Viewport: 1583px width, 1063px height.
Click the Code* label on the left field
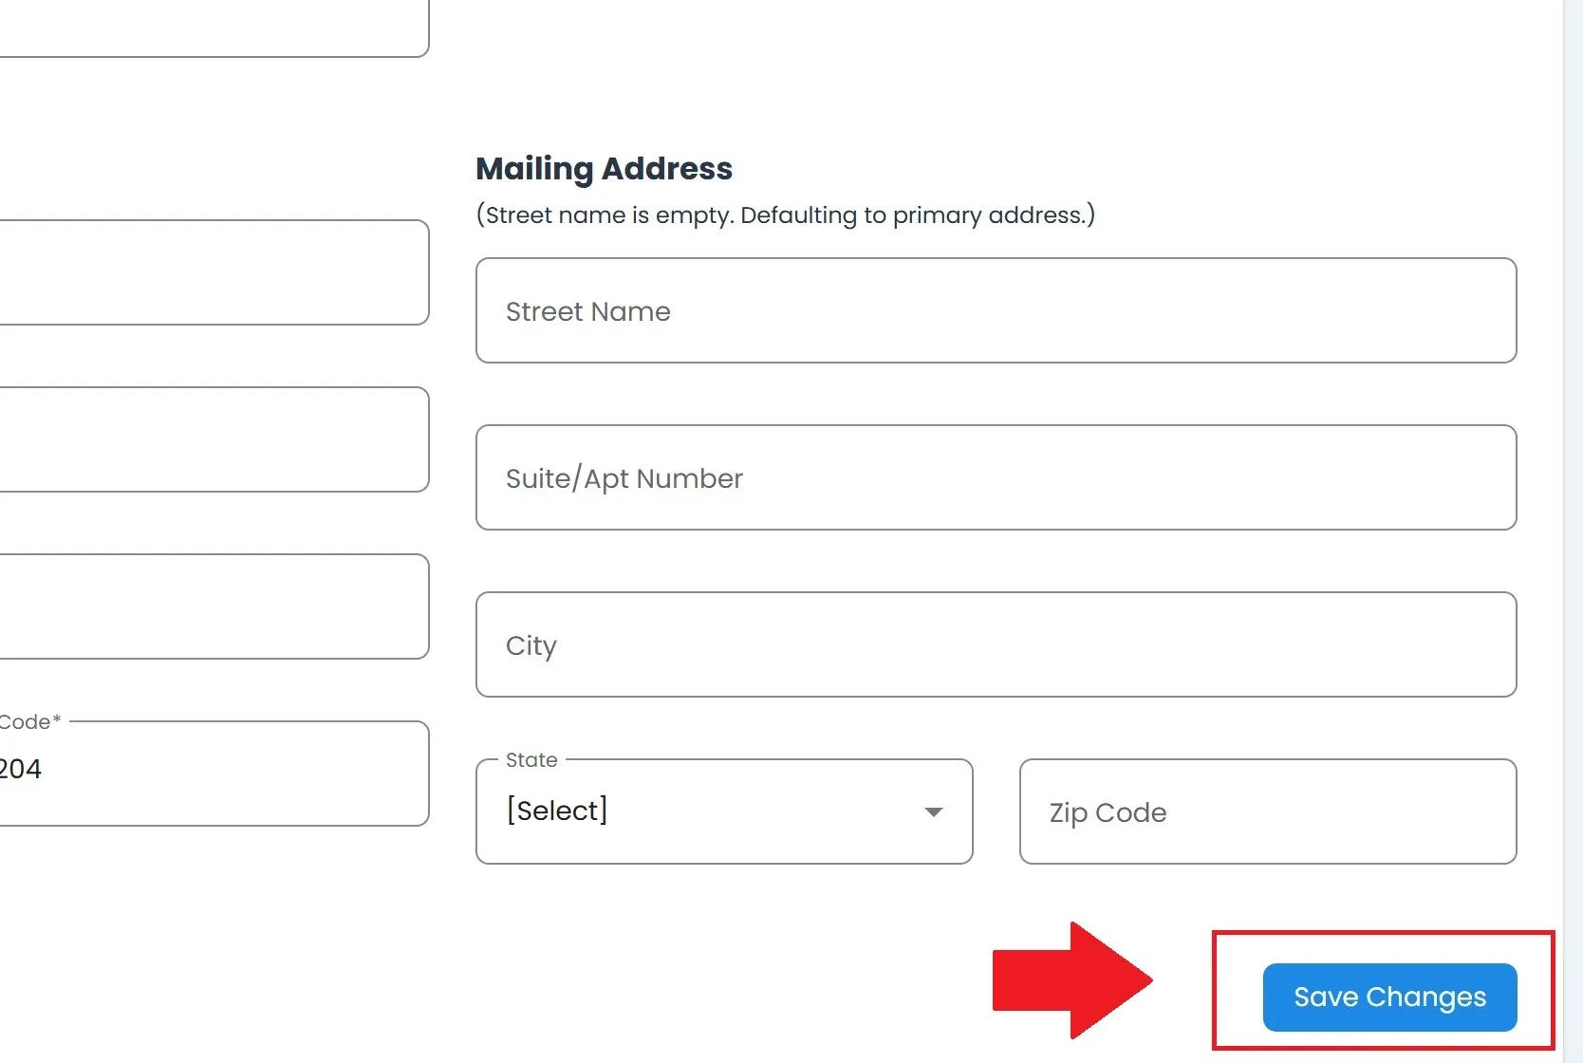pos(30,721)
